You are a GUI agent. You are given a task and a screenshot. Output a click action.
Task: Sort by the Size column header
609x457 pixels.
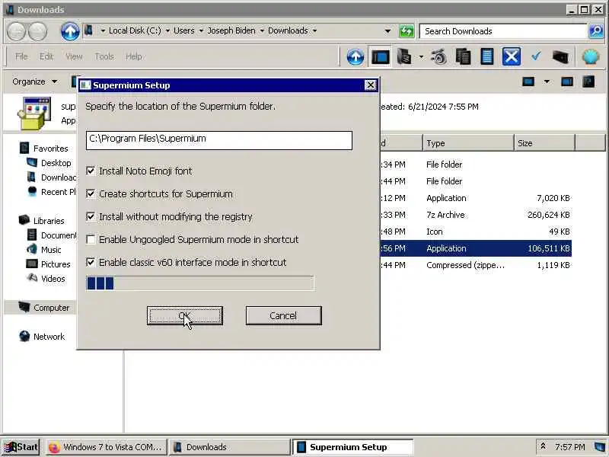tap(544, 143)
